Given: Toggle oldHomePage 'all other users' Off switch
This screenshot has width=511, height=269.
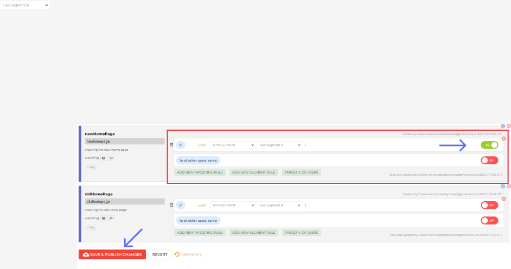Looking at the screenshot, I should 489,221.
